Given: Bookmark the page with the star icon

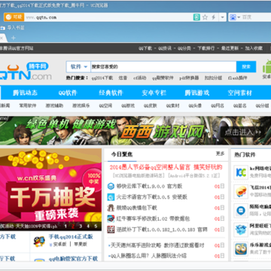Looking at the screenshot, I should point(205,17).
